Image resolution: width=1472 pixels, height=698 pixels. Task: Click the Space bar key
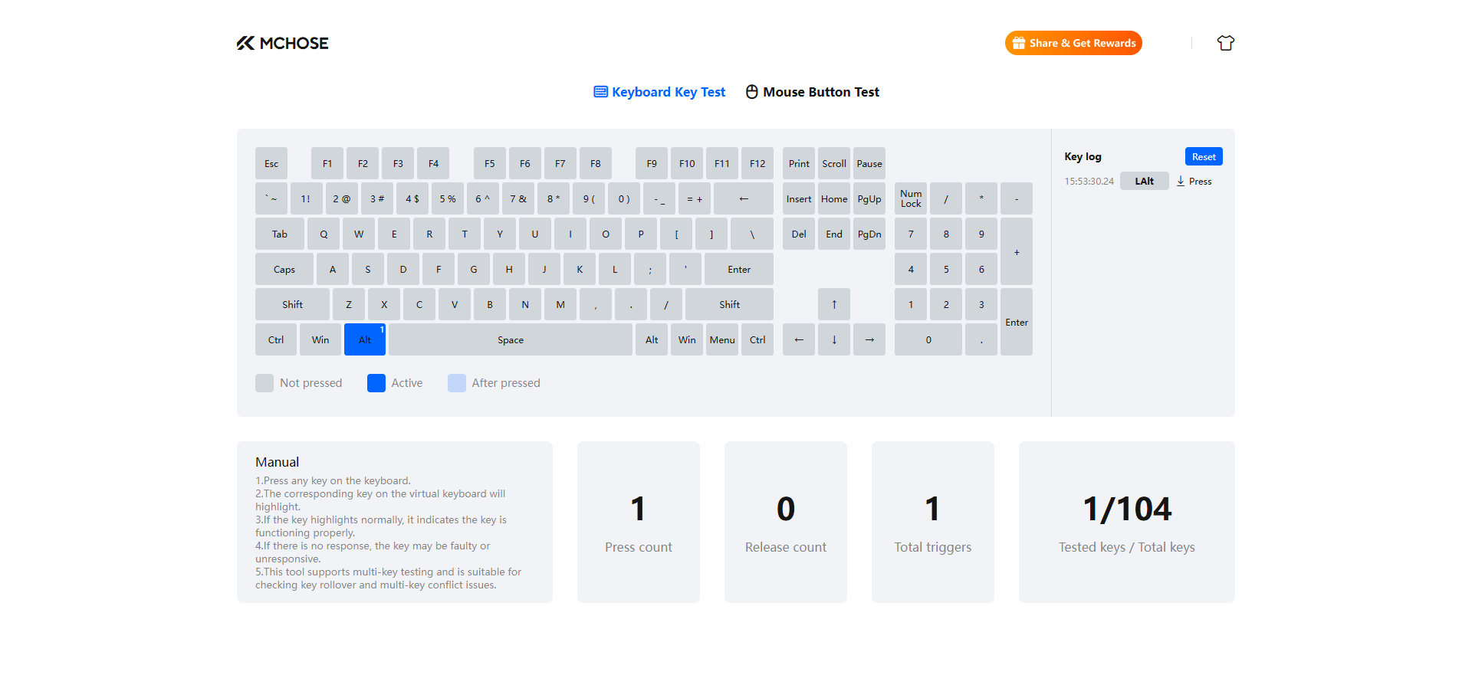click(511, 339)
